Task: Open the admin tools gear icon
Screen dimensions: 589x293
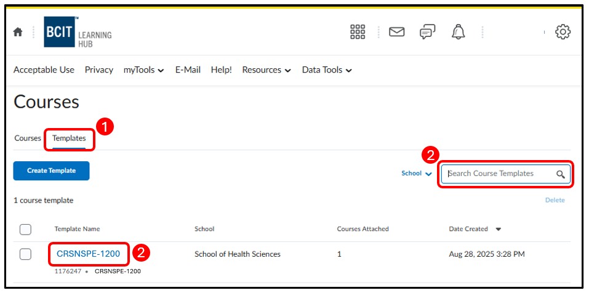Action: coord(563,32)
